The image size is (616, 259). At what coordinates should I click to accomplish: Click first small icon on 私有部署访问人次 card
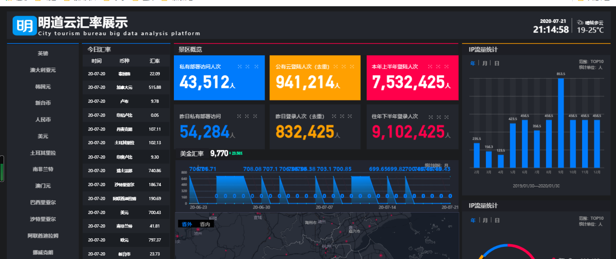[x=239, y=66]
